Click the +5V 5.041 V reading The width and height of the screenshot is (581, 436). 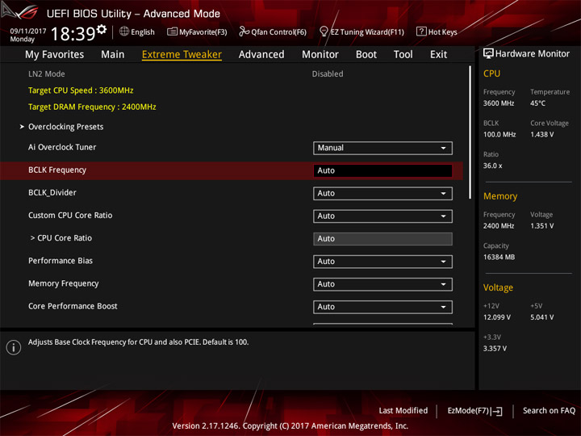pos(541,317)
